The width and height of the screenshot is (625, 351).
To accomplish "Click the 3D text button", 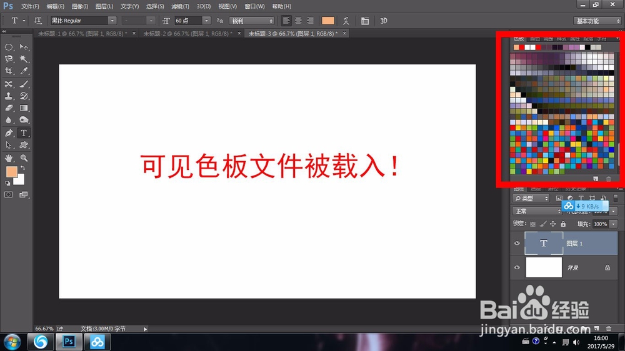I will [x=384, y=21].
